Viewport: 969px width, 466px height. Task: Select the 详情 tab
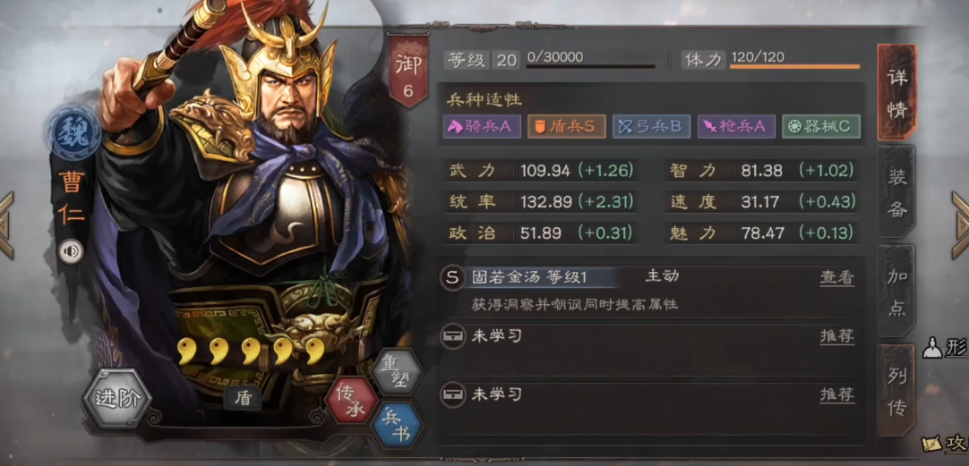coord(896,93)
